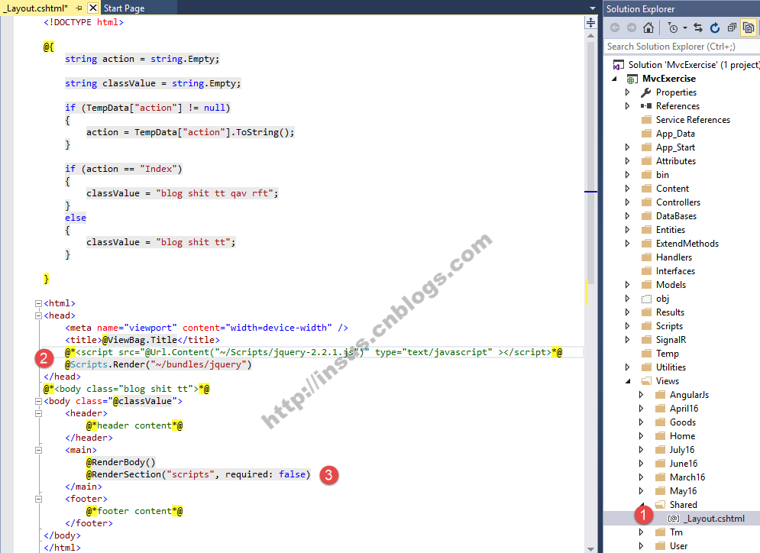Click the dotted obj folder icon
This screenshot has width=760, height=553.
646,299
